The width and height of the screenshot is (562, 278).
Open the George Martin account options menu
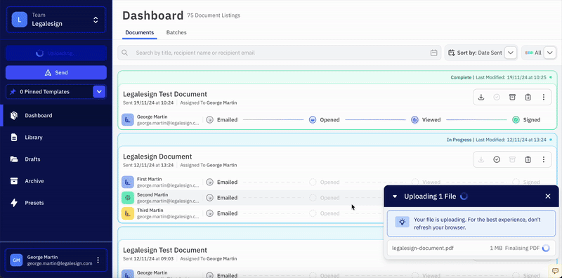(98, 260)
